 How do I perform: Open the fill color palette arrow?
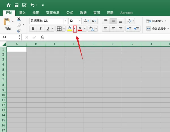click(75, 29)
